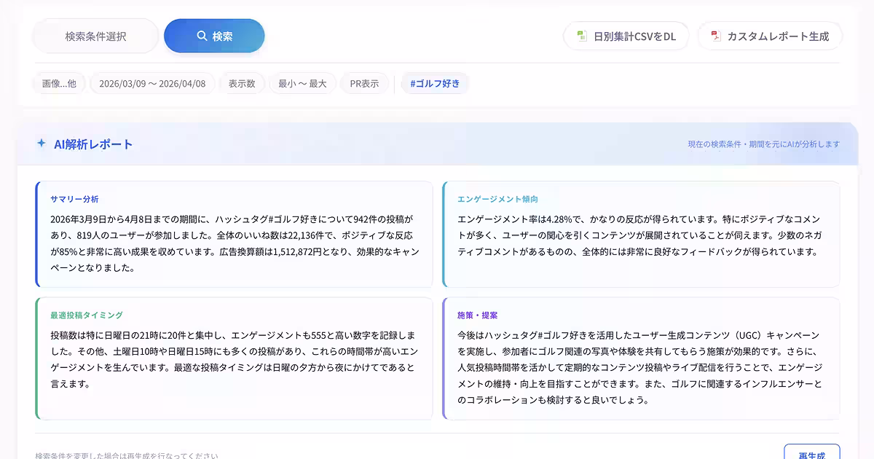Click the red PDF report icon
The height and width of the screenshot is (459, 874).
pyautogui.click(x=714, y=35)
